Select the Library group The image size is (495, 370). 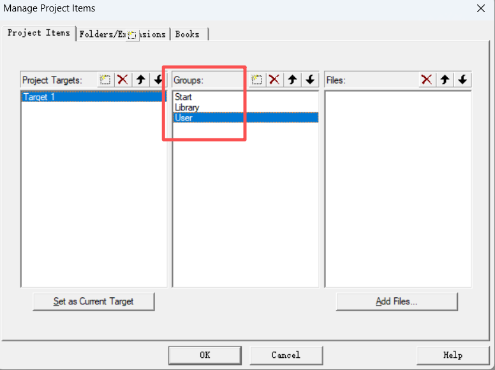point(246,107)
